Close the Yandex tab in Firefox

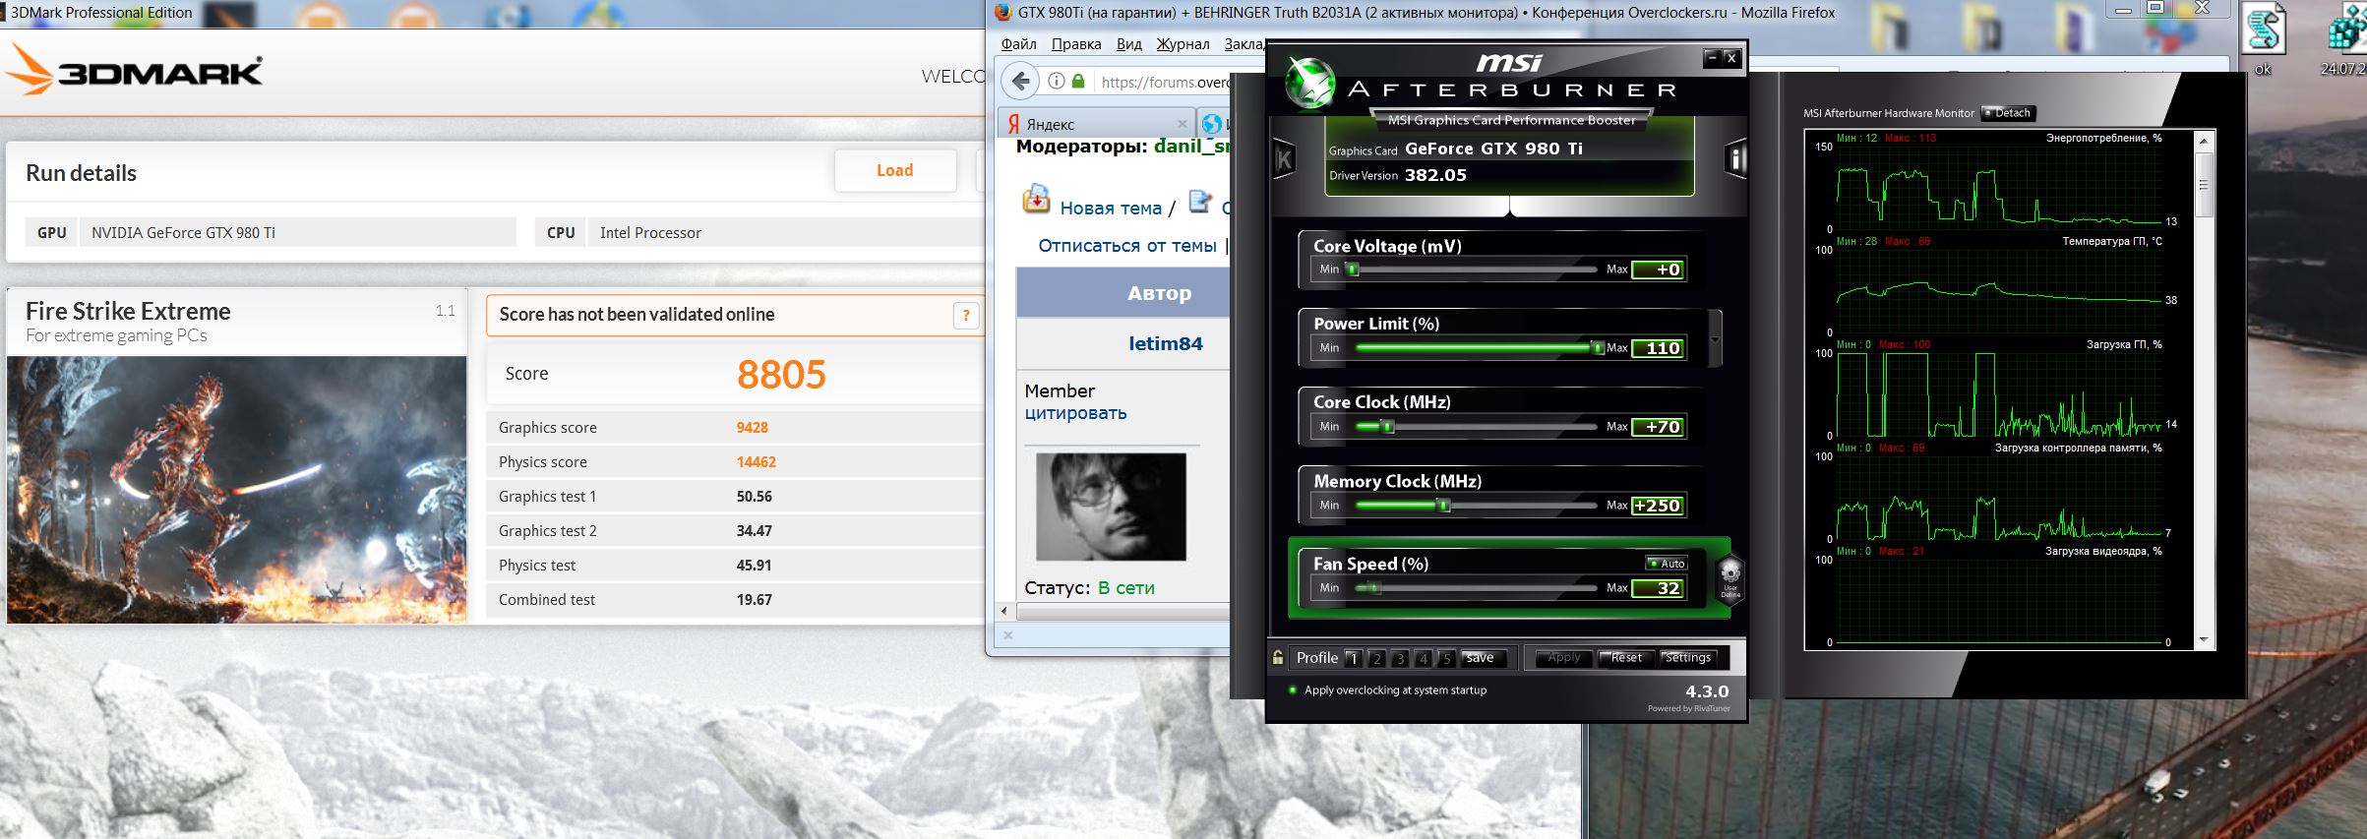pos(1183,124)
